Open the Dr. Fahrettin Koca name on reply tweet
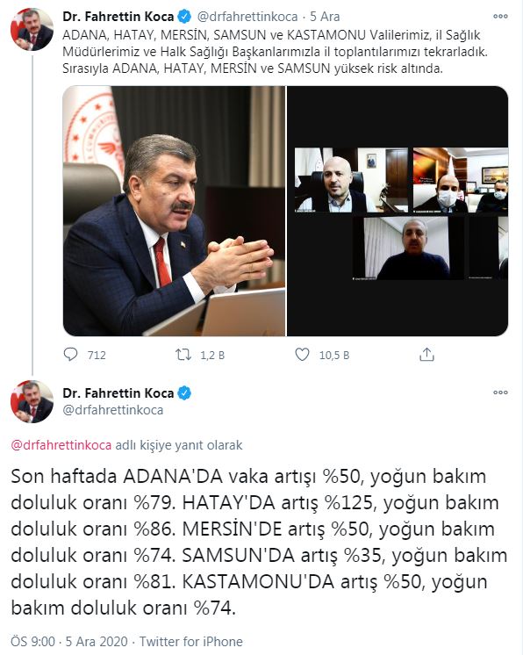 [x=118, y=393]
